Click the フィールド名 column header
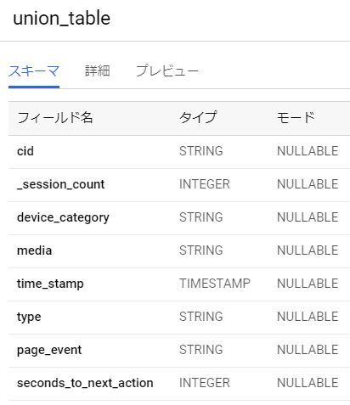350x405 pixels. pos(55,118)
